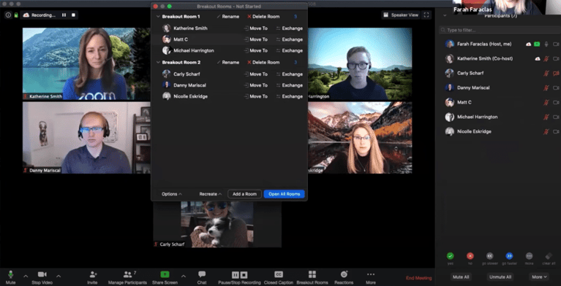Open Breakout Rooms grid icon in the toolbar
The height and width of the screenshot is (286, 561).
312,274
